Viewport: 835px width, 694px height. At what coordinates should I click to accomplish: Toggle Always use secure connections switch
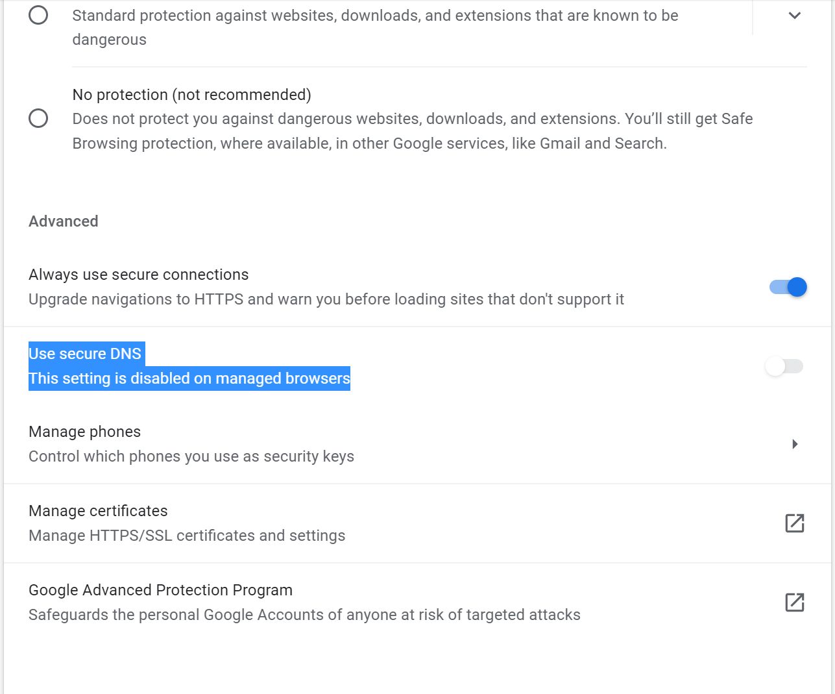coord(788,287)
